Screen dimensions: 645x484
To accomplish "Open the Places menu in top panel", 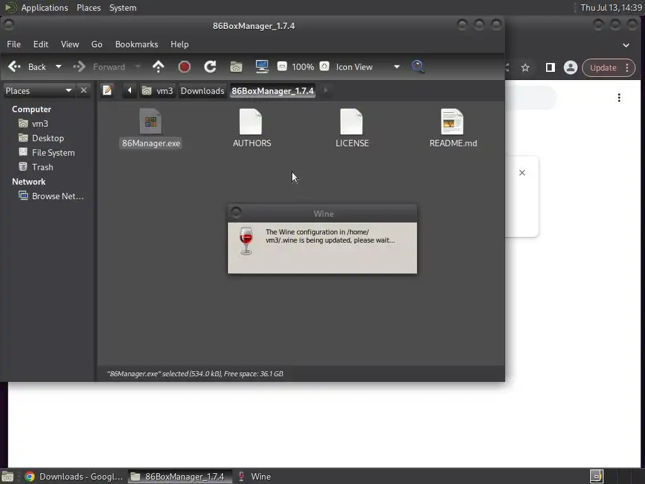I will tap(88, 8).
